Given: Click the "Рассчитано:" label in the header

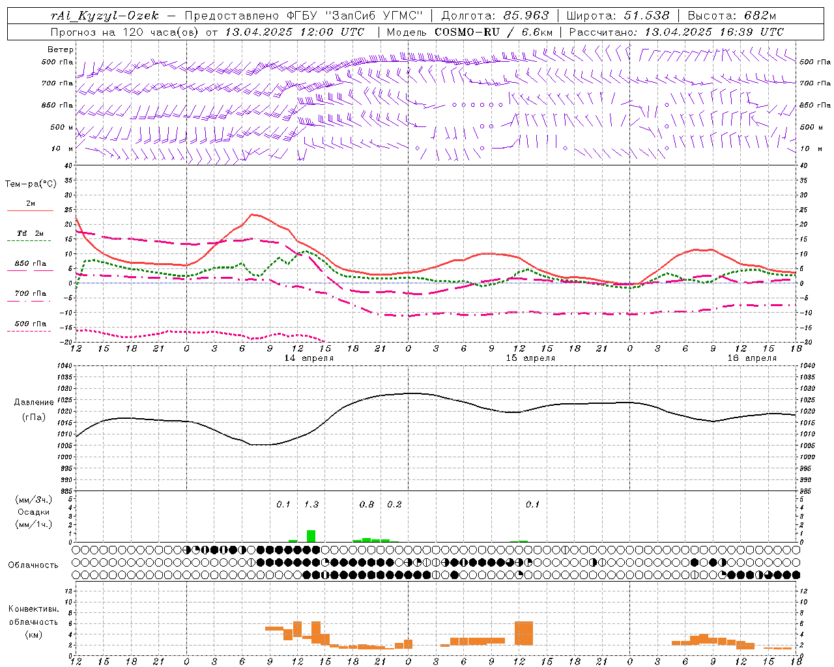Looking at the screenshot, I should (x=604, y=32).
